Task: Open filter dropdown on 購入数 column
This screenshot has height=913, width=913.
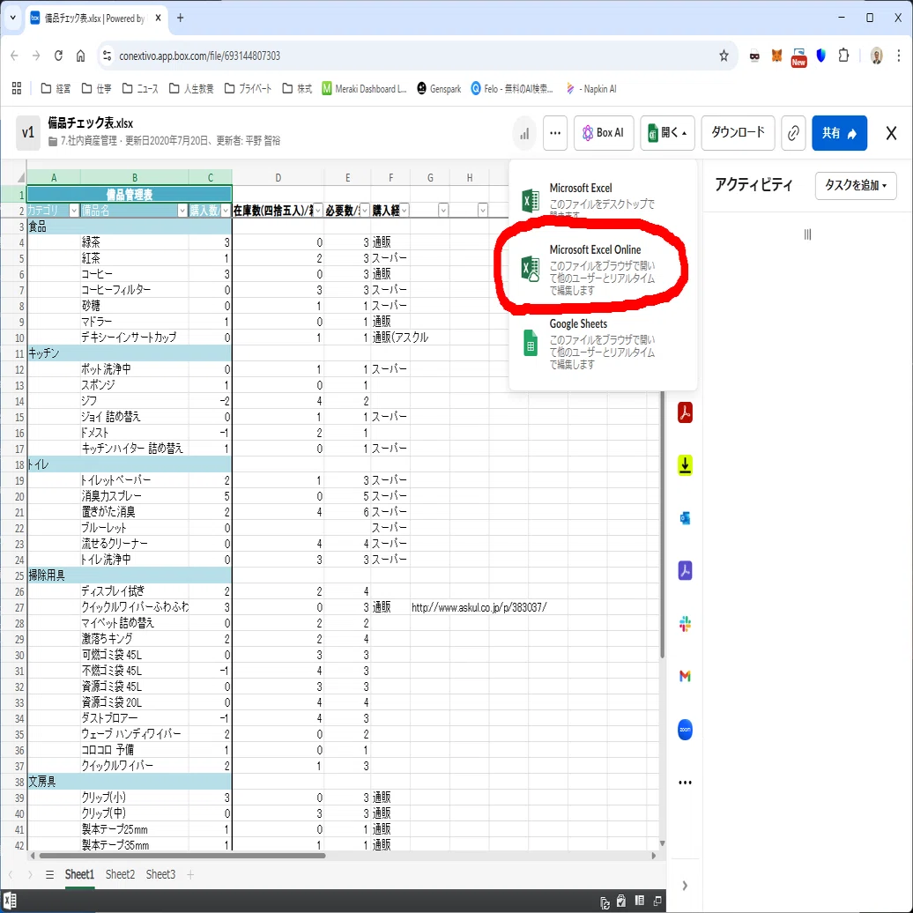Action: coord(226,211)
